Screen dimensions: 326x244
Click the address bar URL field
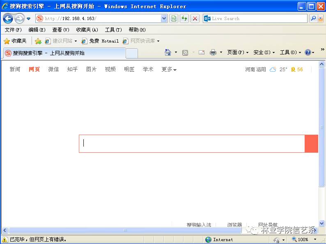click(102, 18)
